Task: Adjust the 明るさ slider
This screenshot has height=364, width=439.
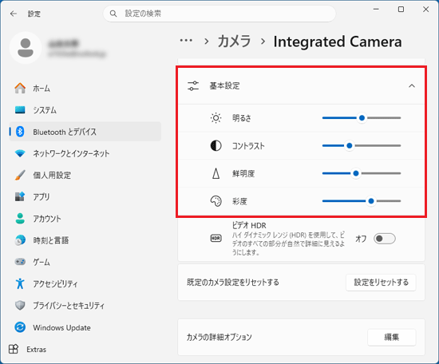Action: coord(362,118)
